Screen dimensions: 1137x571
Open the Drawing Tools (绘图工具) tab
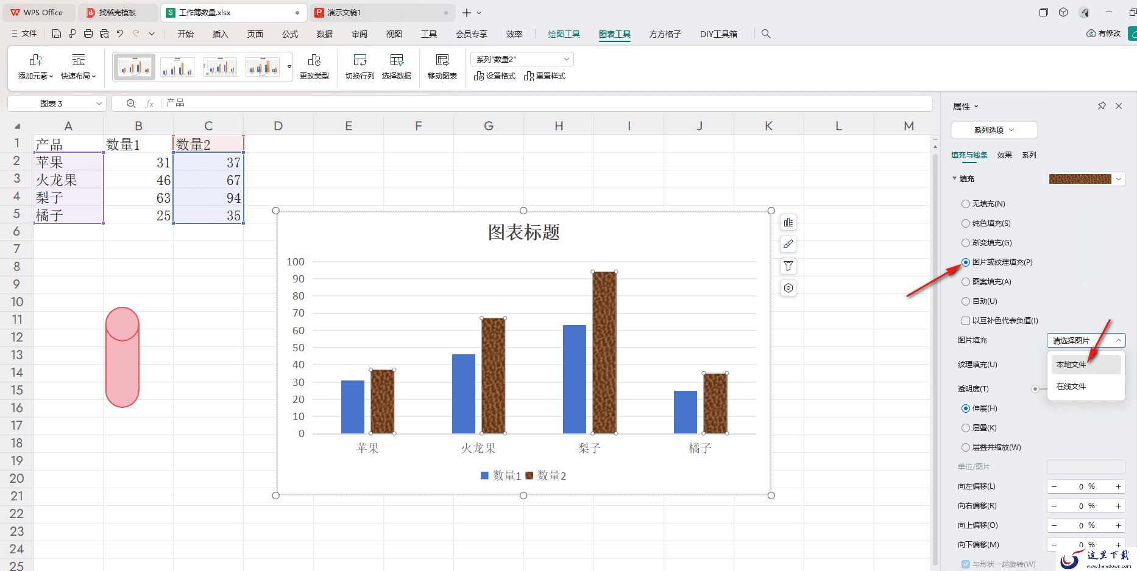coord(564,34)
